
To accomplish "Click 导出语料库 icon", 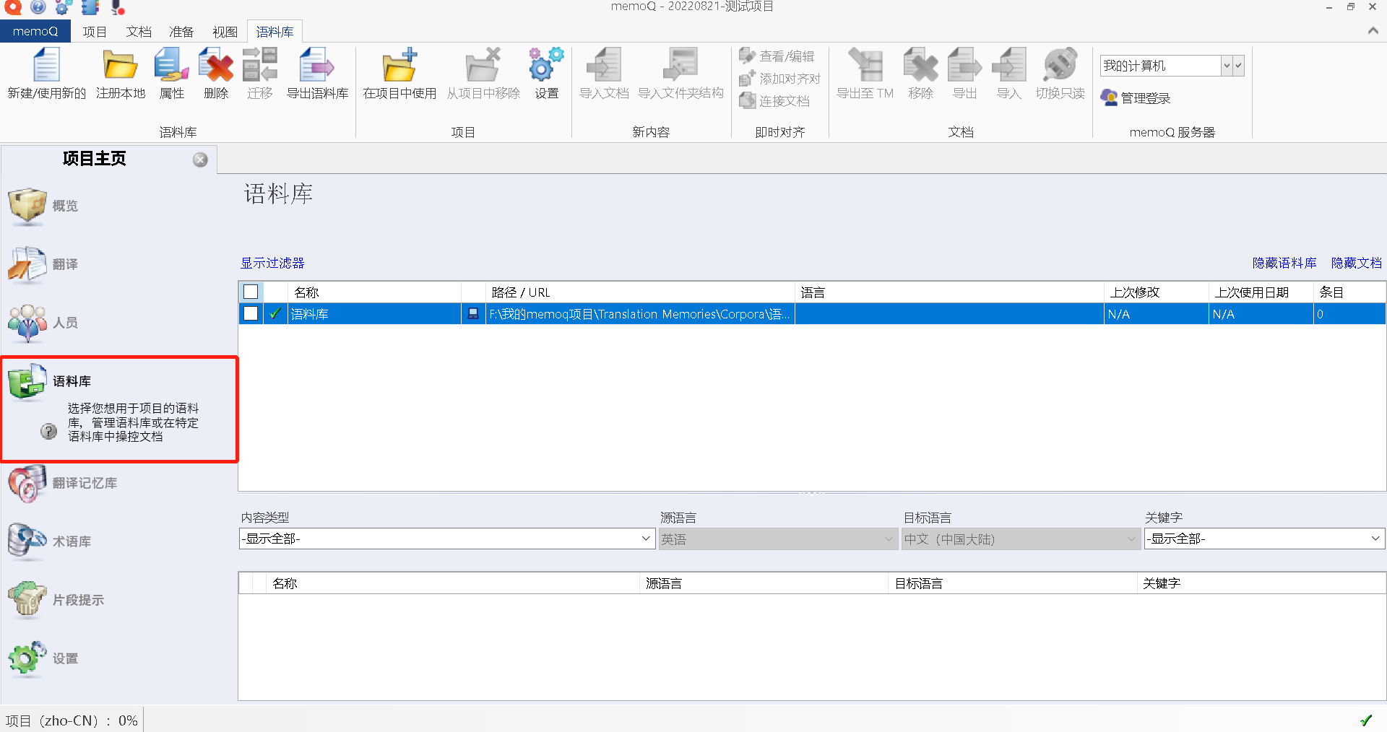I will 317,65.
